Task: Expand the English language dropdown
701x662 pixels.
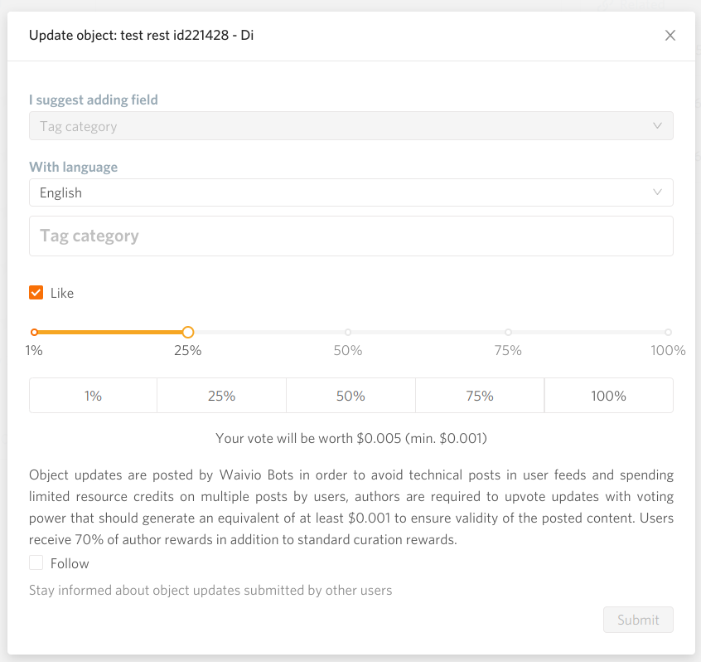Action: [351, 192]
